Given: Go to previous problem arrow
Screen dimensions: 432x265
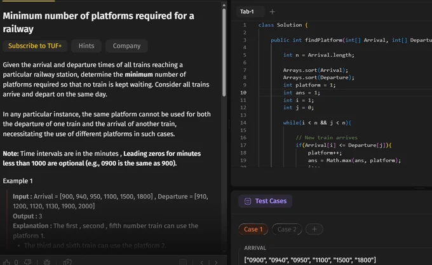Looking at the screenshot, I should pyautogui.click(x=202, y=262).
